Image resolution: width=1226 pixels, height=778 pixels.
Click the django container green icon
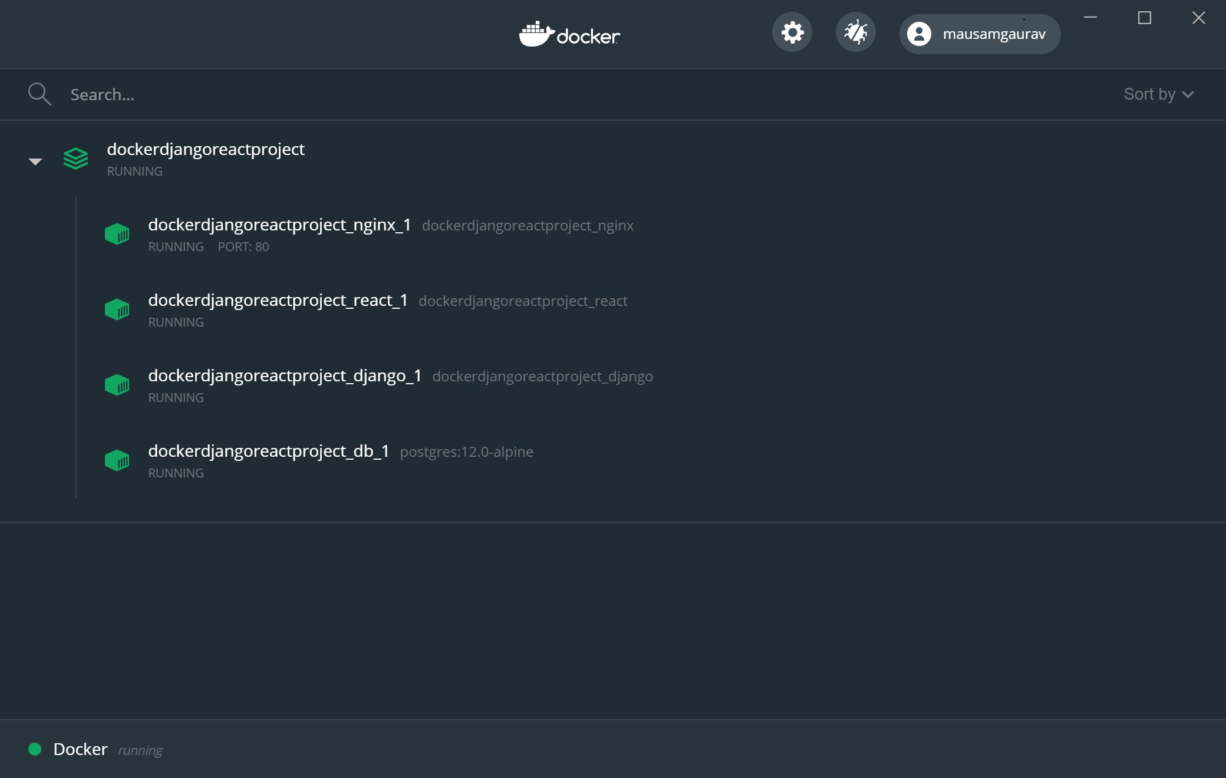117,385
